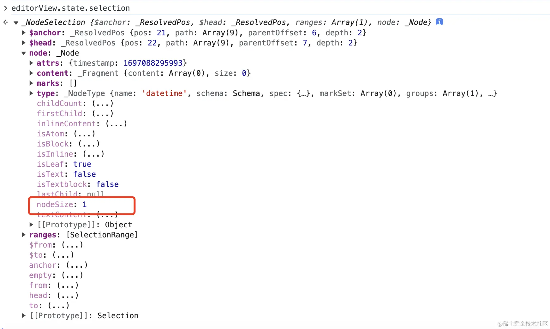Click the nodeSize: 1 property
Screen dimensions: 550x329
click(62, 204)
